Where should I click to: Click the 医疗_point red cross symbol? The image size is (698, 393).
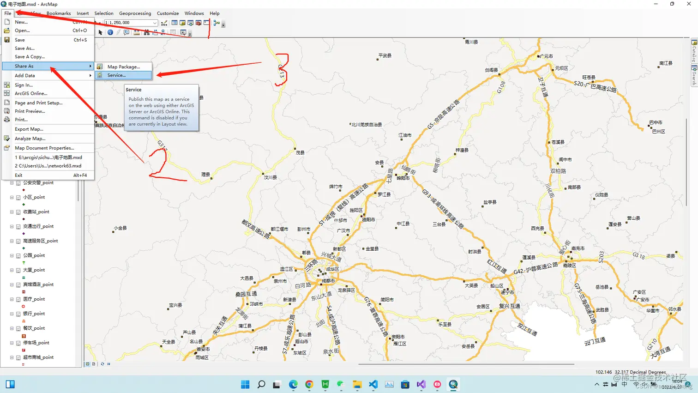[x=24, y=306]
